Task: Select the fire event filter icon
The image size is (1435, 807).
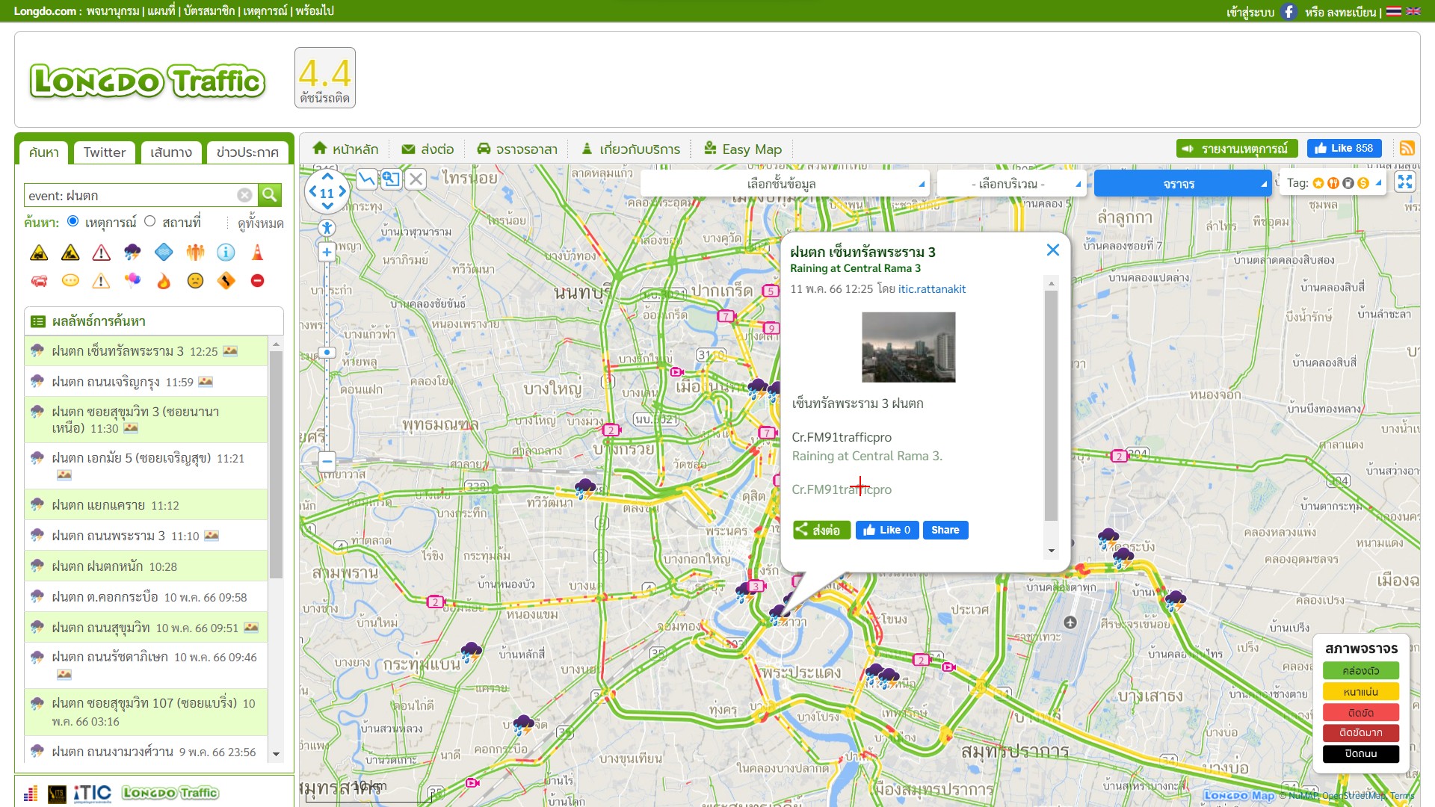Action: pyautogui.click(x=164, y=281)
